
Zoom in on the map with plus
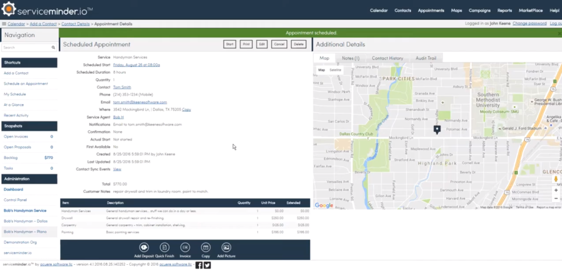tap(556, 190)
